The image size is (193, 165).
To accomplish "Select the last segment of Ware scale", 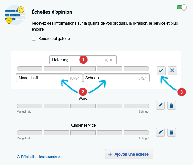I will point(136,106).
